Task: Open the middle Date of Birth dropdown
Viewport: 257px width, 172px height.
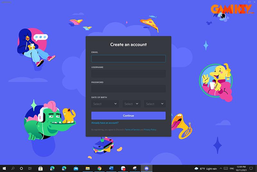Action: (131, 104)
